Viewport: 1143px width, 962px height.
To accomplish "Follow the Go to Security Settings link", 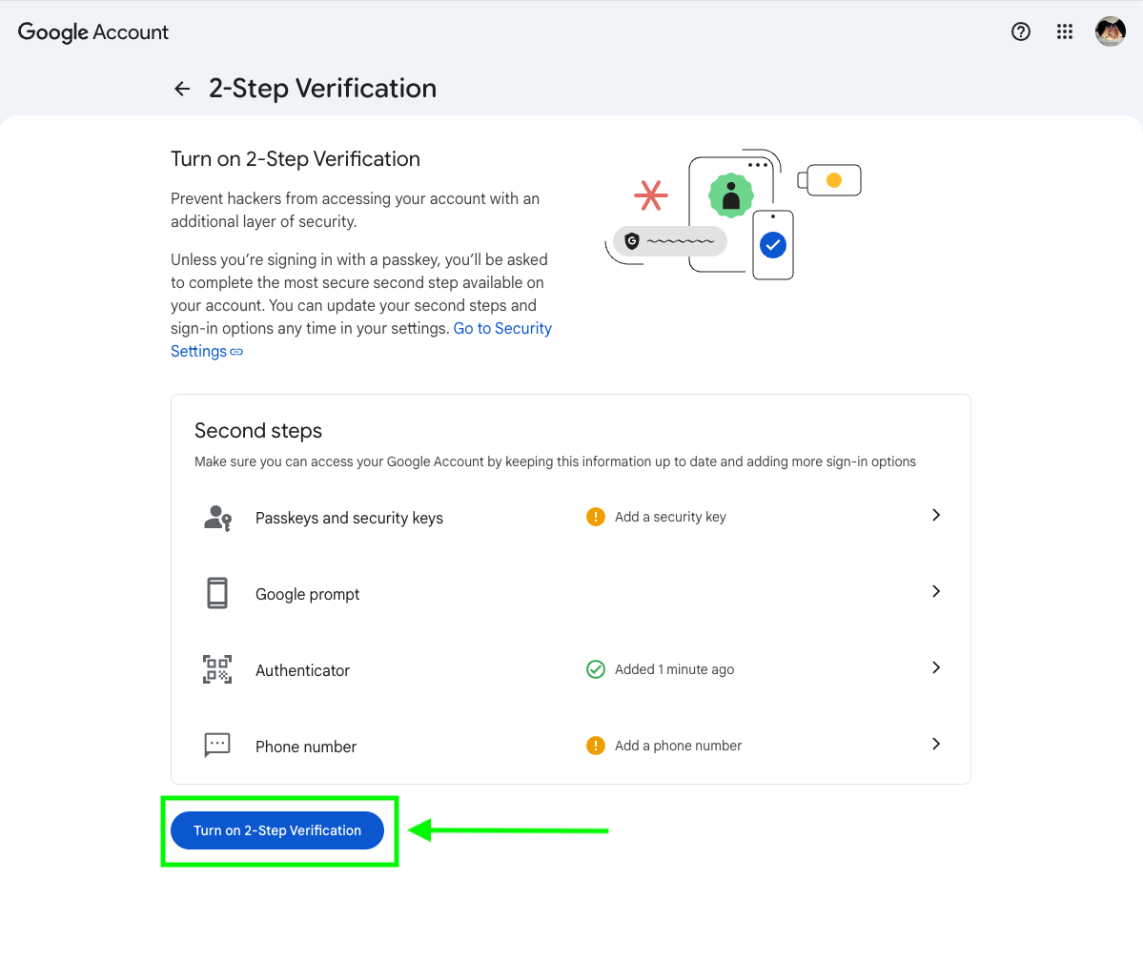I will 501,329.
